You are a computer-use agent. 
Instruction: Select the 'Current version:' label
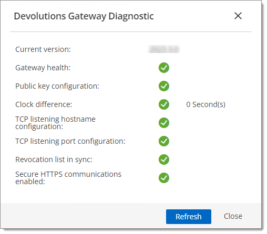point(43,49)
